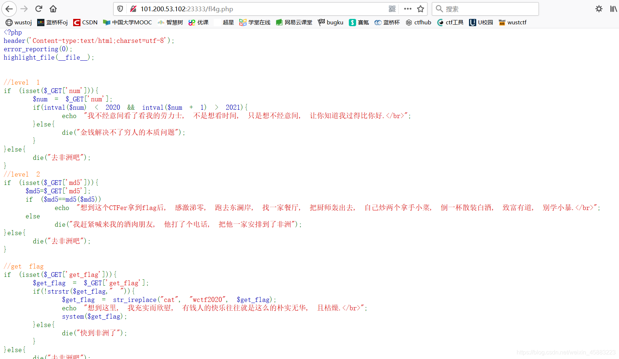Open the bugku bookmark
Viewport: 619px width, 359px height.
[331, 23]
